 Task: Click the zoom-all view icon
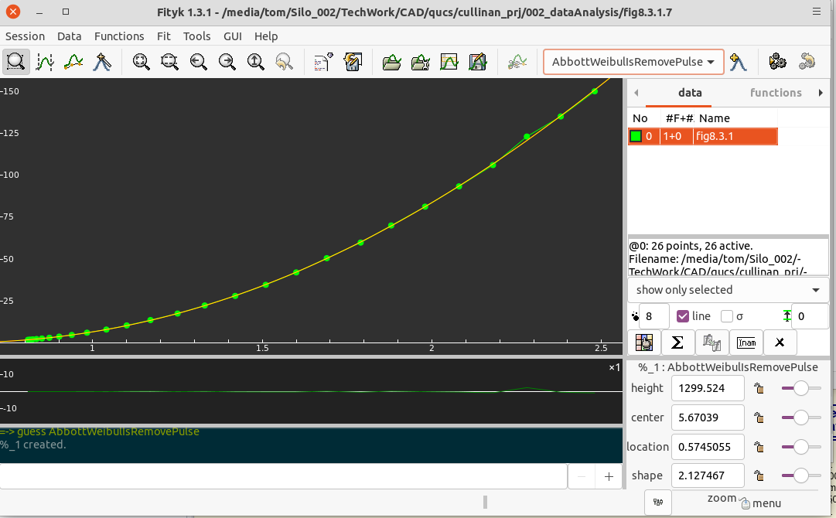[x=142, y=62]
